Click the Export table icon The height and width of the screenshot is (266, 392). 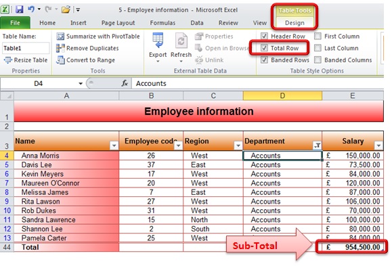[x=158, y=41]
